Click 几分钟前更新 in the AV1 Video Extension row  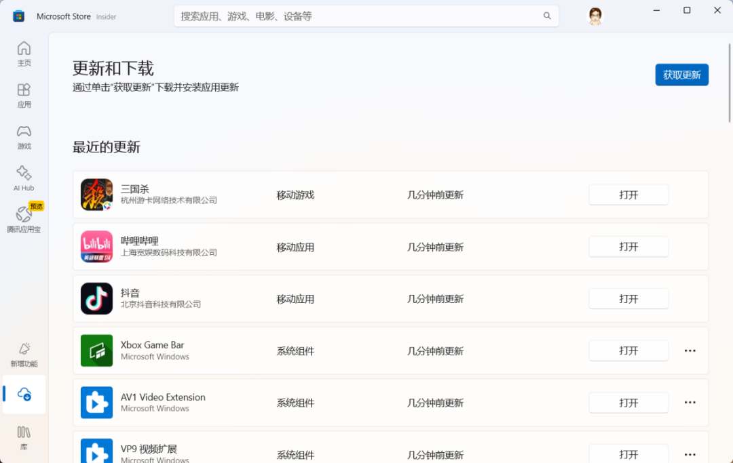pyautogui.click(x=435, y=403)
